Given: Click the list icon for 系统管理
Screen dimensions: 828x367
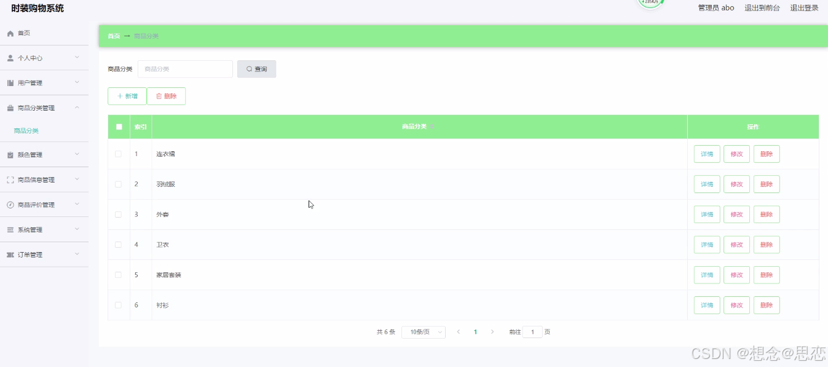Looking at the screenshot, I should [x=10, y=230].
